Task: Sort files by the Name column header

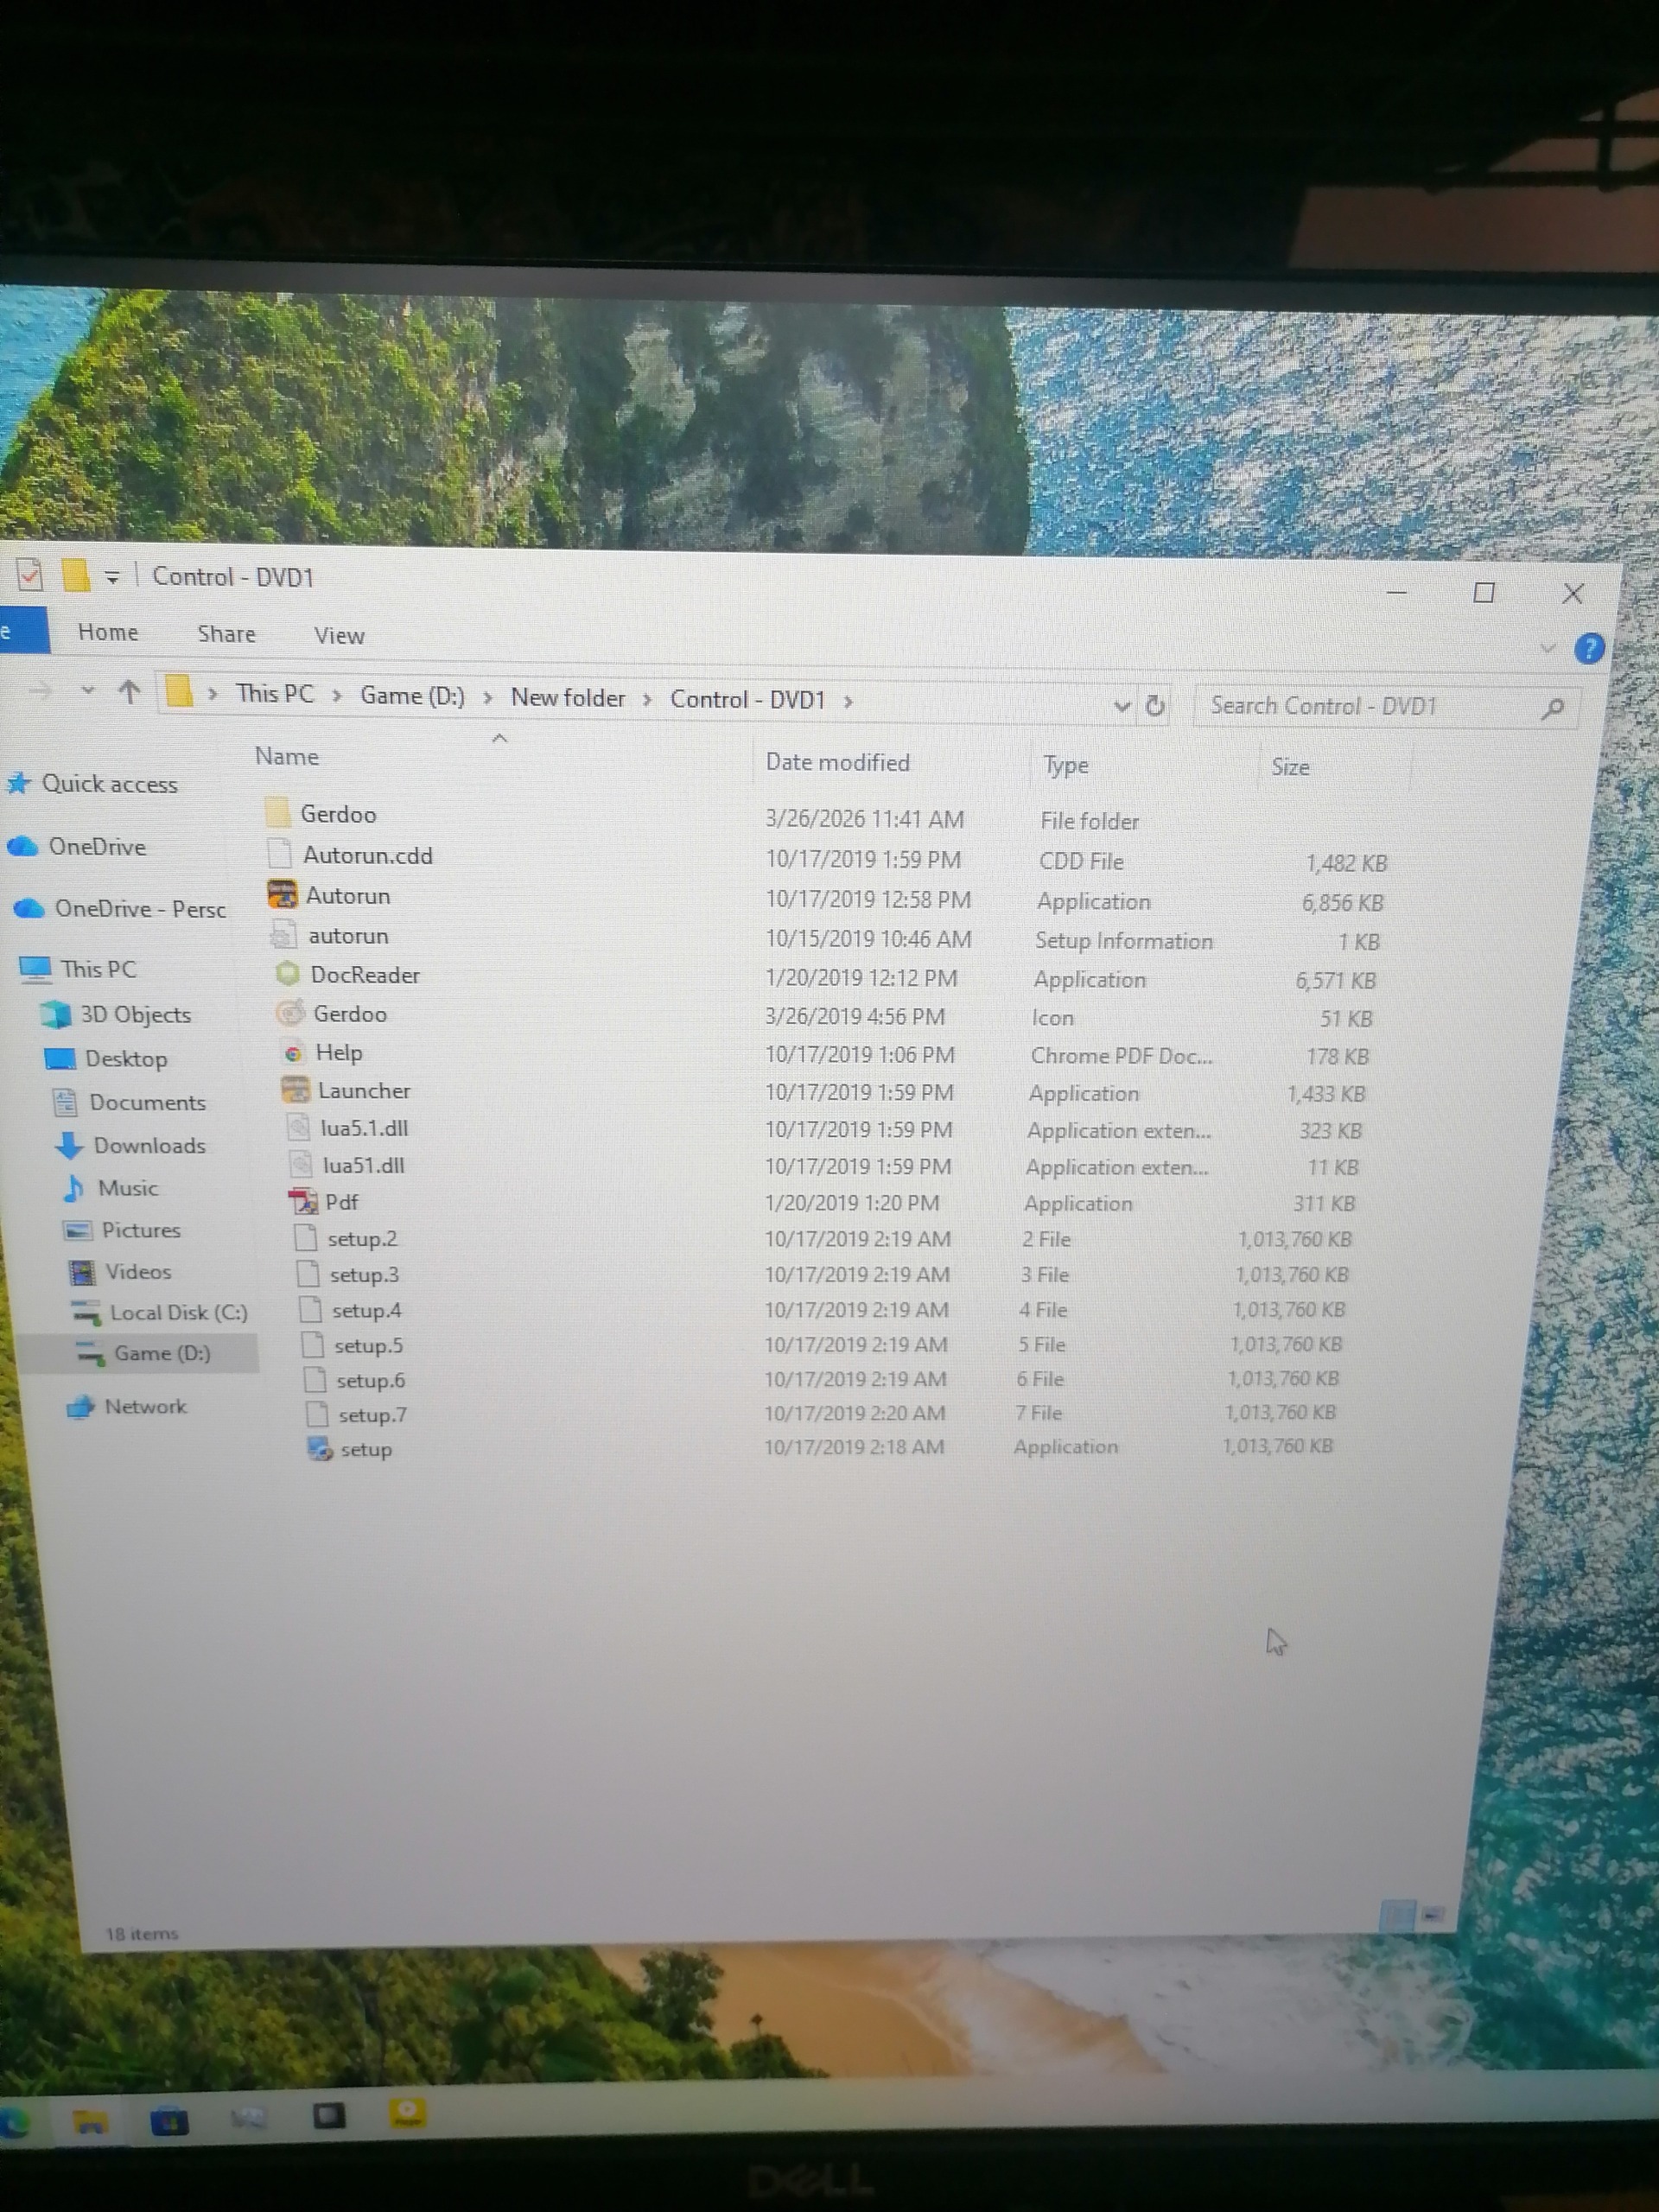Action: tap(287, 756)
